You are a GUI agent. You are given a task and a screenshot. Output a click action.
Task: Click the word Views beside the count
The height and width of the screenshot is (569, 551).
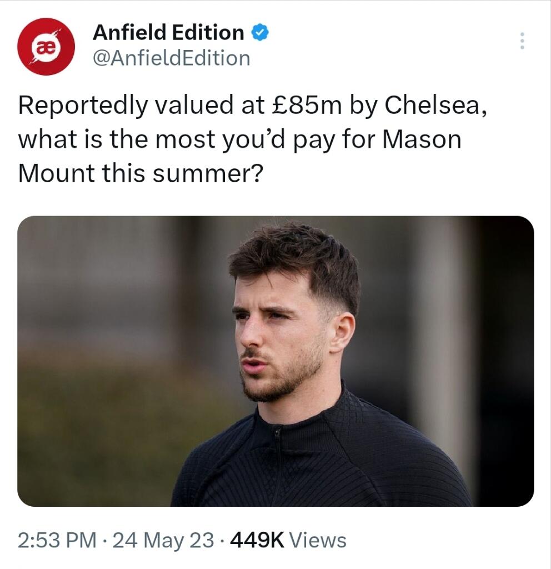pyautogui.click(x=318, y=540)
